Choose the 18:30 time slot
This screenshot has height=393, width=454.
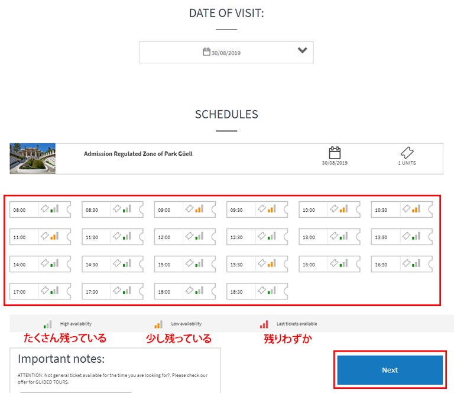(x=257, y=291)
